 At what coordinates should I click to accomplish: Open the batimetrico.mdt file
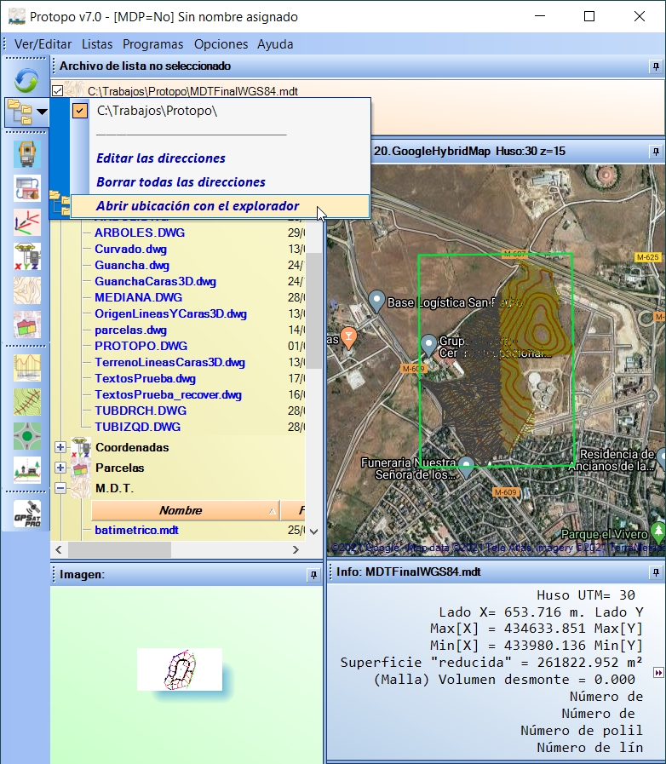pos(136,530)
